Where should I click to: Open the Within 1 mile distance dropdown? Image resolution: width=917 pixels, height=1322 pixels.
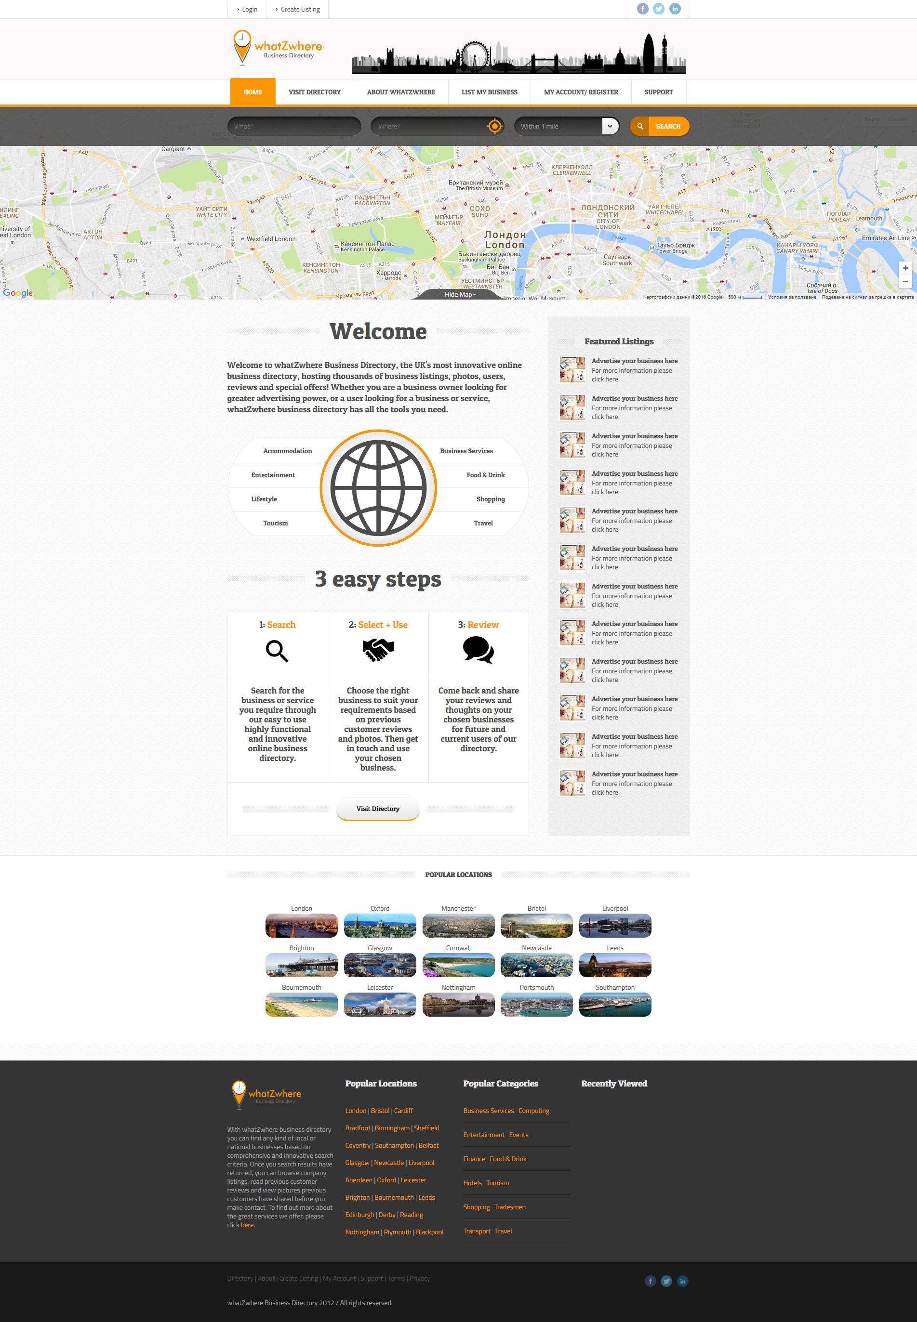(x=567, y=126)
